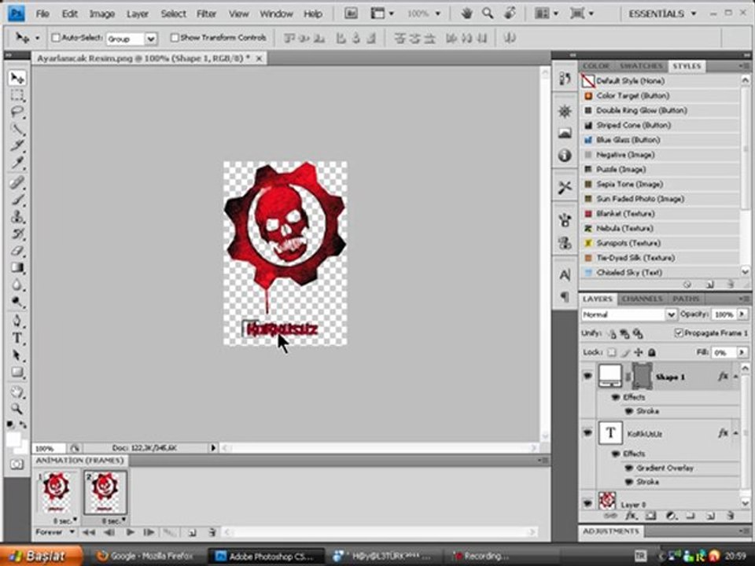Select the Pen tool

17,321
